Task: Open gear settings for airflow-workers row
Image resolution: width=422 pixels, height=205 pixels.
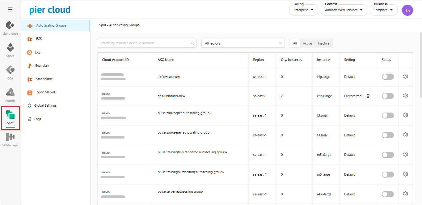Action: coord(406,76)
